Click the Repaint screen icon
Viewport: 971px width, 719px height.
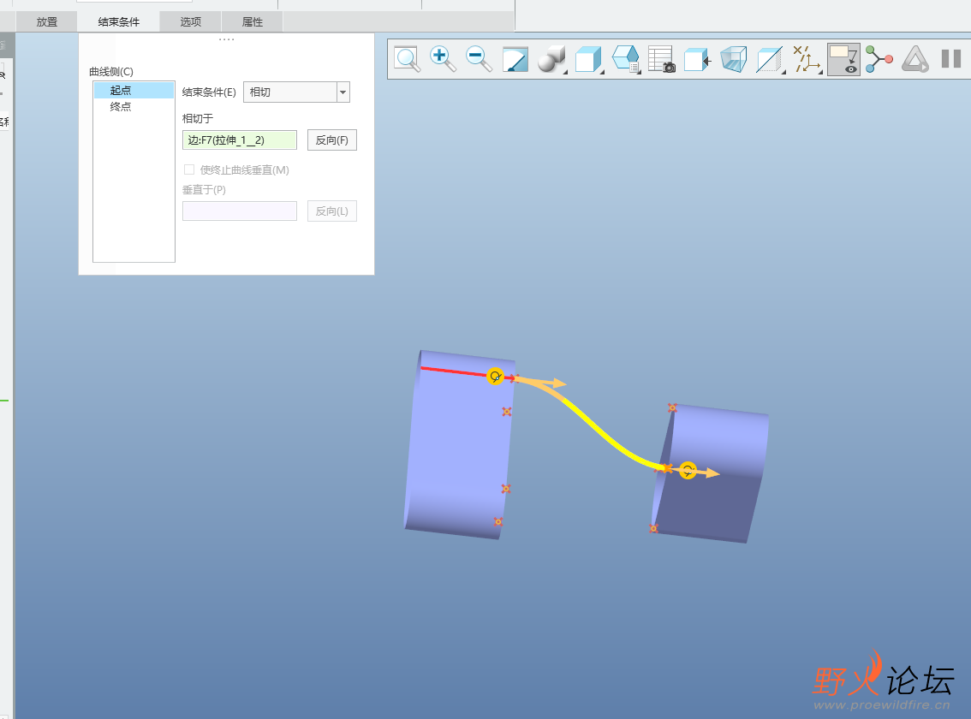(515, 59)
